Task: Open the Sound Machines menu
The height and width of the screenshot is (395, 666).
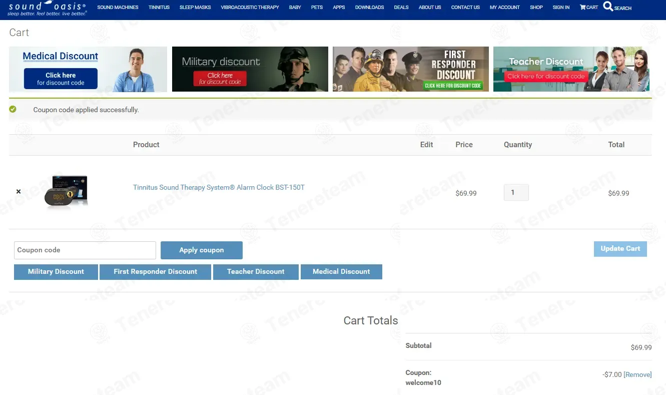Action: coord(118,8)
